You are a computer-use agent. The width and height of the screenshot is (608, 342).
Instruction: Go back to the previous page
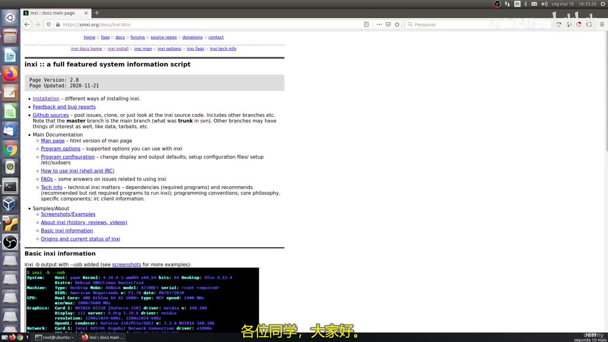[x=27, y=24]
